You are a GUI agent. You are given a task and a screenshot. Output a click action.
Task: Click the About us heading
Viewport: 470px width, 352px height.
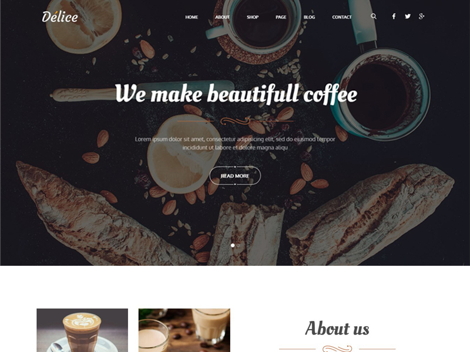tap(337, 329)
